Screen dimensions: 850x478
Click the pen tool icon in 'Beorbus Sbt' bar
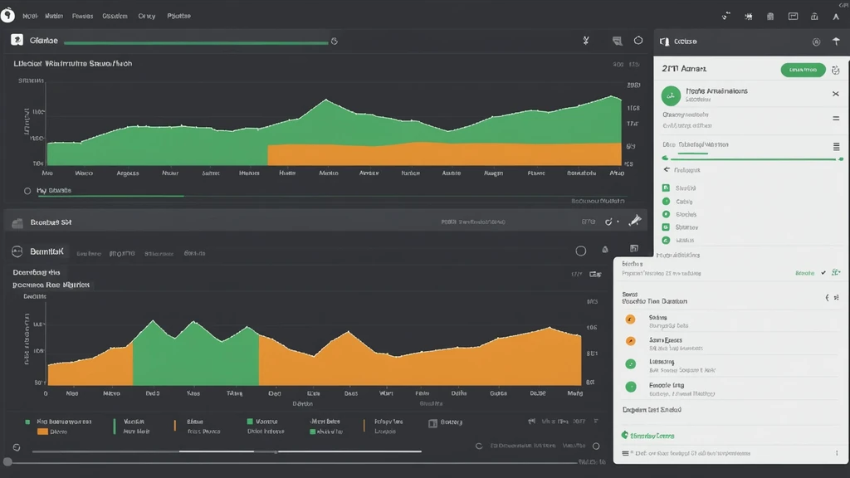pyautogui.click(x=635, y=220)
